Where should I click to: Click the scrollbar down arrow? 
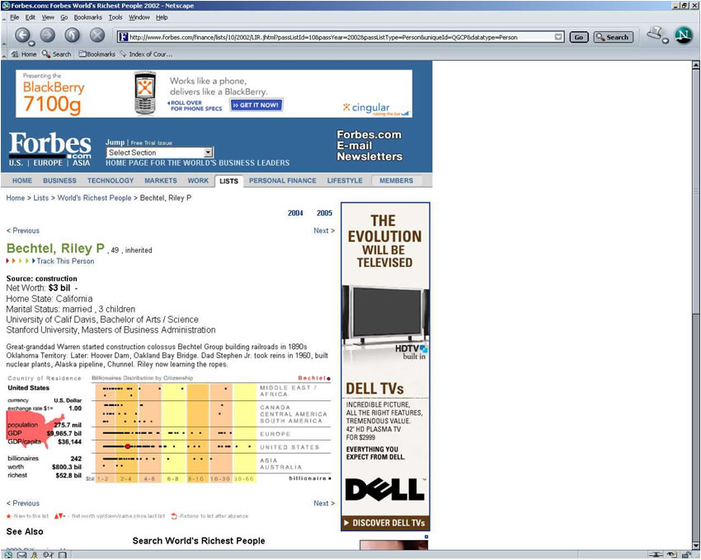click(695, 546)
